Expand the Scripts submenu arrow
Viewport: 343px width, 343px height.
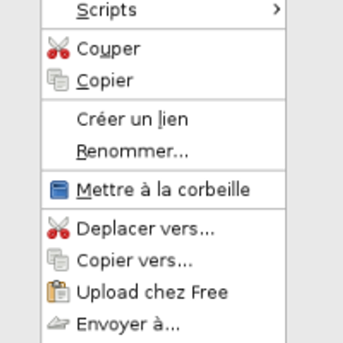coord(276,9)
